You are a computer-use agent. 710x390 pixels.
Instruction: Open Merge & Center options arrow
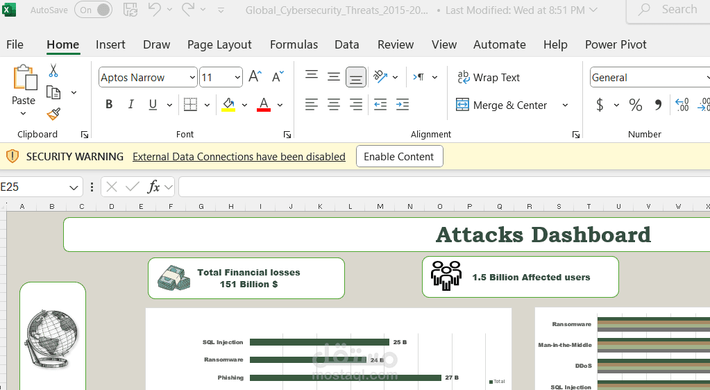[x=565, y=105]
